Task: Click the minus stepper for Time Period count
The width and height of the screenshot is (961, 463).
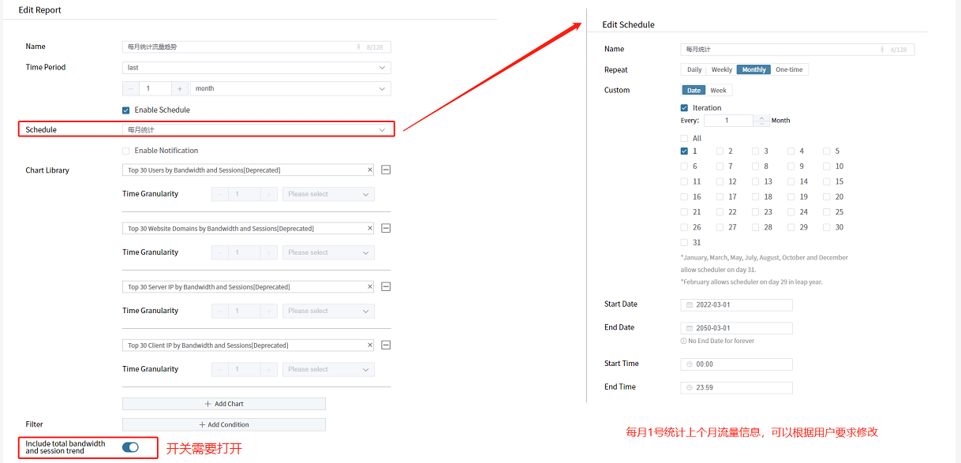Action: [x=131, y=89]
